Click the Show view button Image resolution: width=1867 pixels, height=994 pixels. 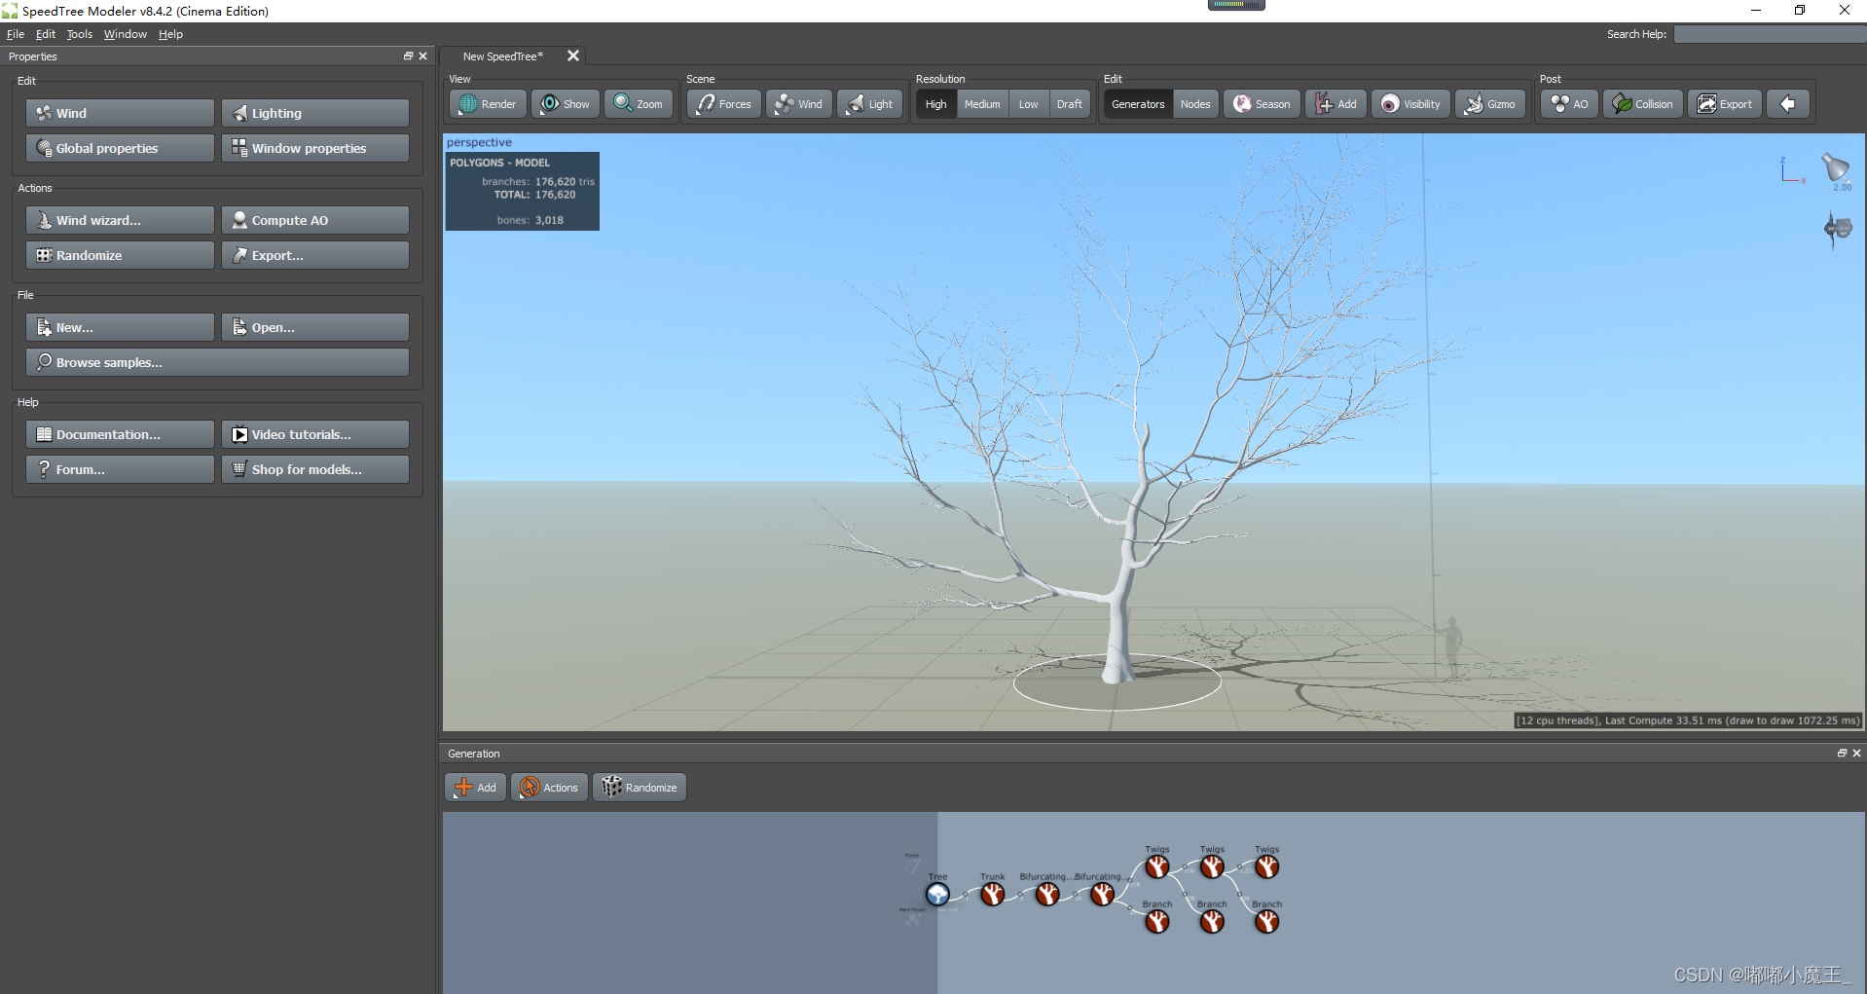566,104
